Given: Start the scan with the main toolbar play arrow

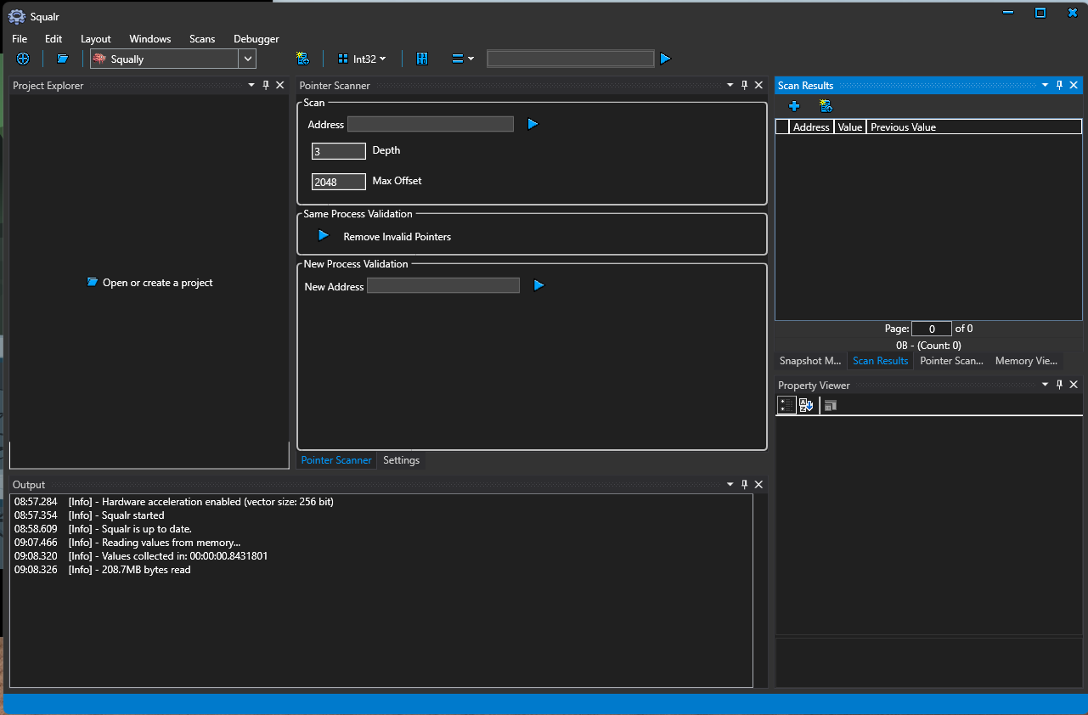Looking at the screenshot, I should [665, 59].
